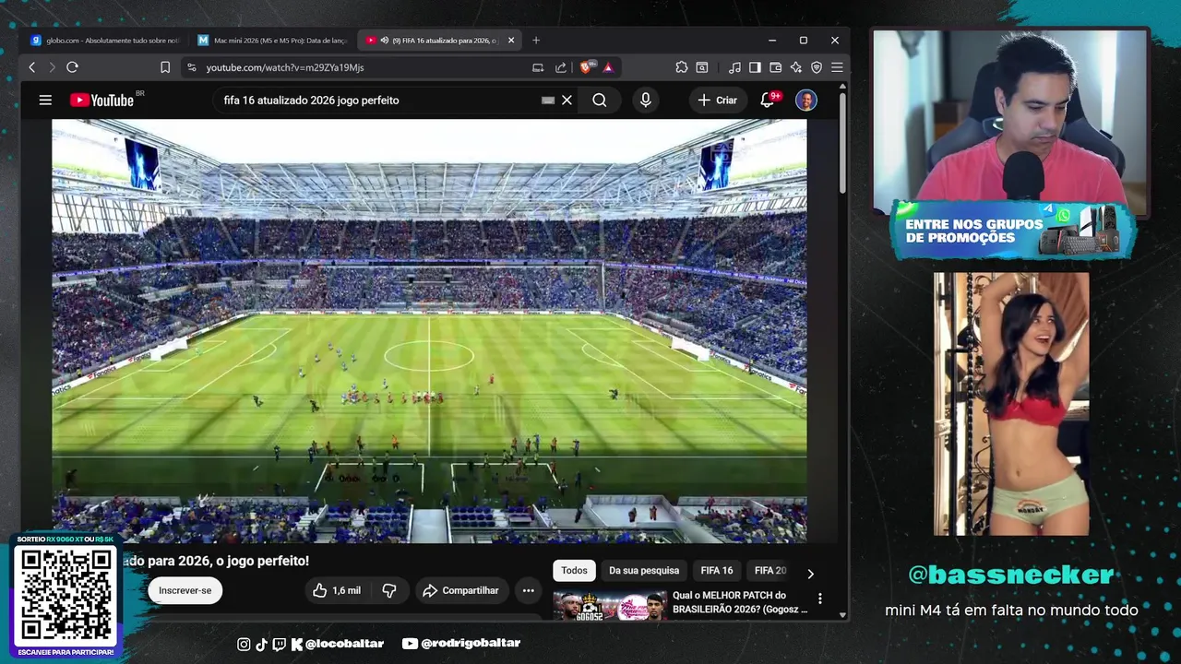Image resolution: width=1181 pixels, height=664 pixels.
Task: Like the video (1,6 mil)
Action: (337, 590)
